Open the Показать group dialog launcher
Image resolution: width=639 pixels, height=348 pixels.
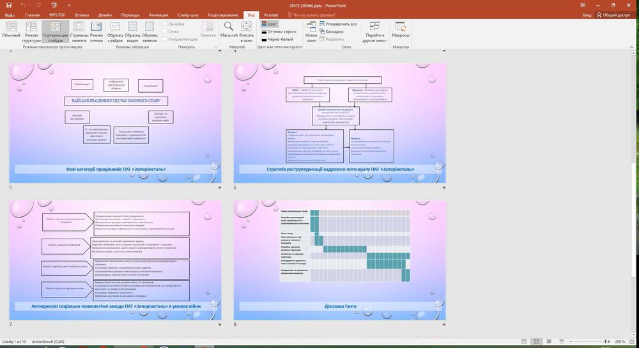[x=215, y=47]
